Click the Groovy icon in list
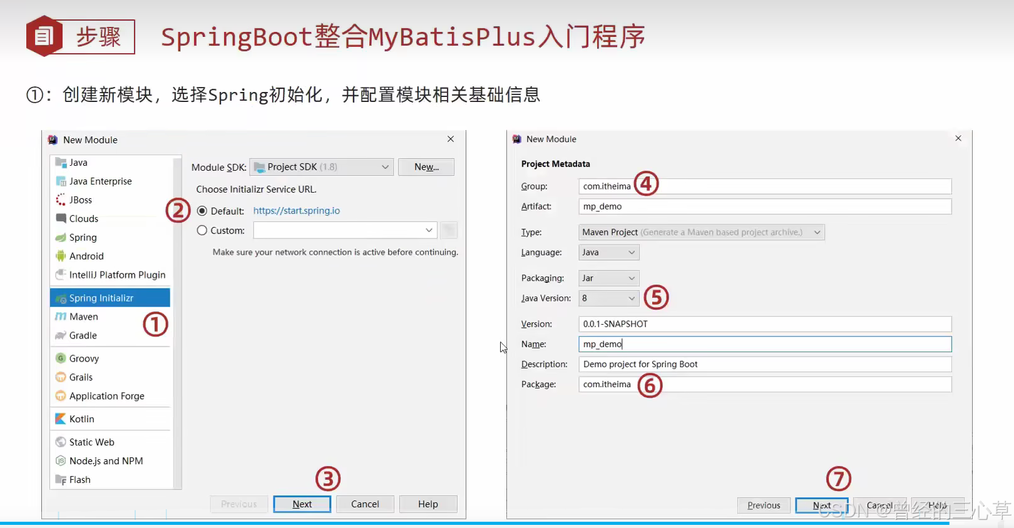 [x=61, y=358]
